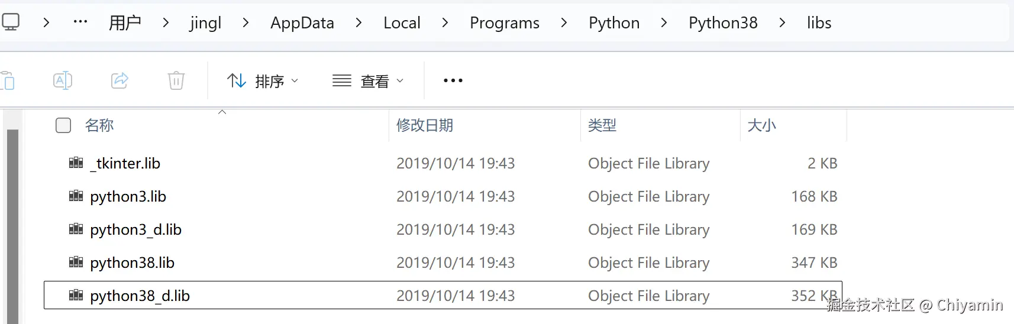Expand the chevron after AppData in the path
Image resolution: width=1014 pixels, height=324 pixels.
click(x=359, y=22)
